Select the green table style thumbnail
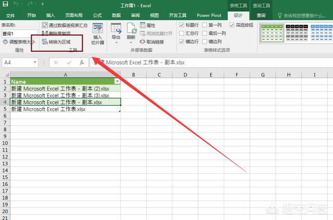 [x=272, y=33]
